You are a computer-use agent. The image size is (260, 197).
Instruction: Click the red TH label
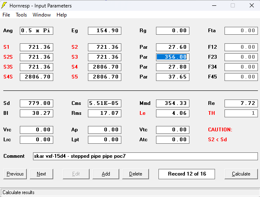coord(212,113)
